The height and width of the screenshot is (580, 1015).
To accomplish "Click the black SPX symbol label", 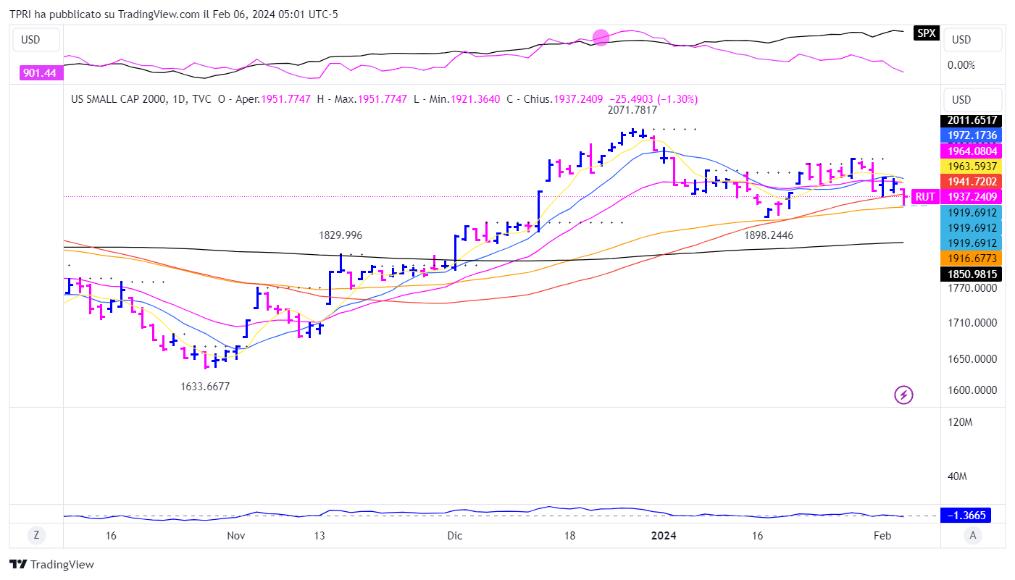I will point(925,33).
